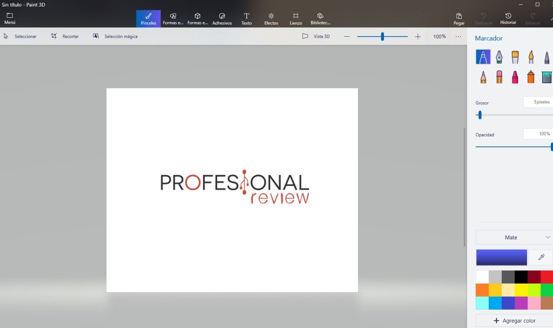This screenshot has width=553, height=328.
Task: Open the Formas 2D tab
Action: pyautogui.click(x=173, y=19)
